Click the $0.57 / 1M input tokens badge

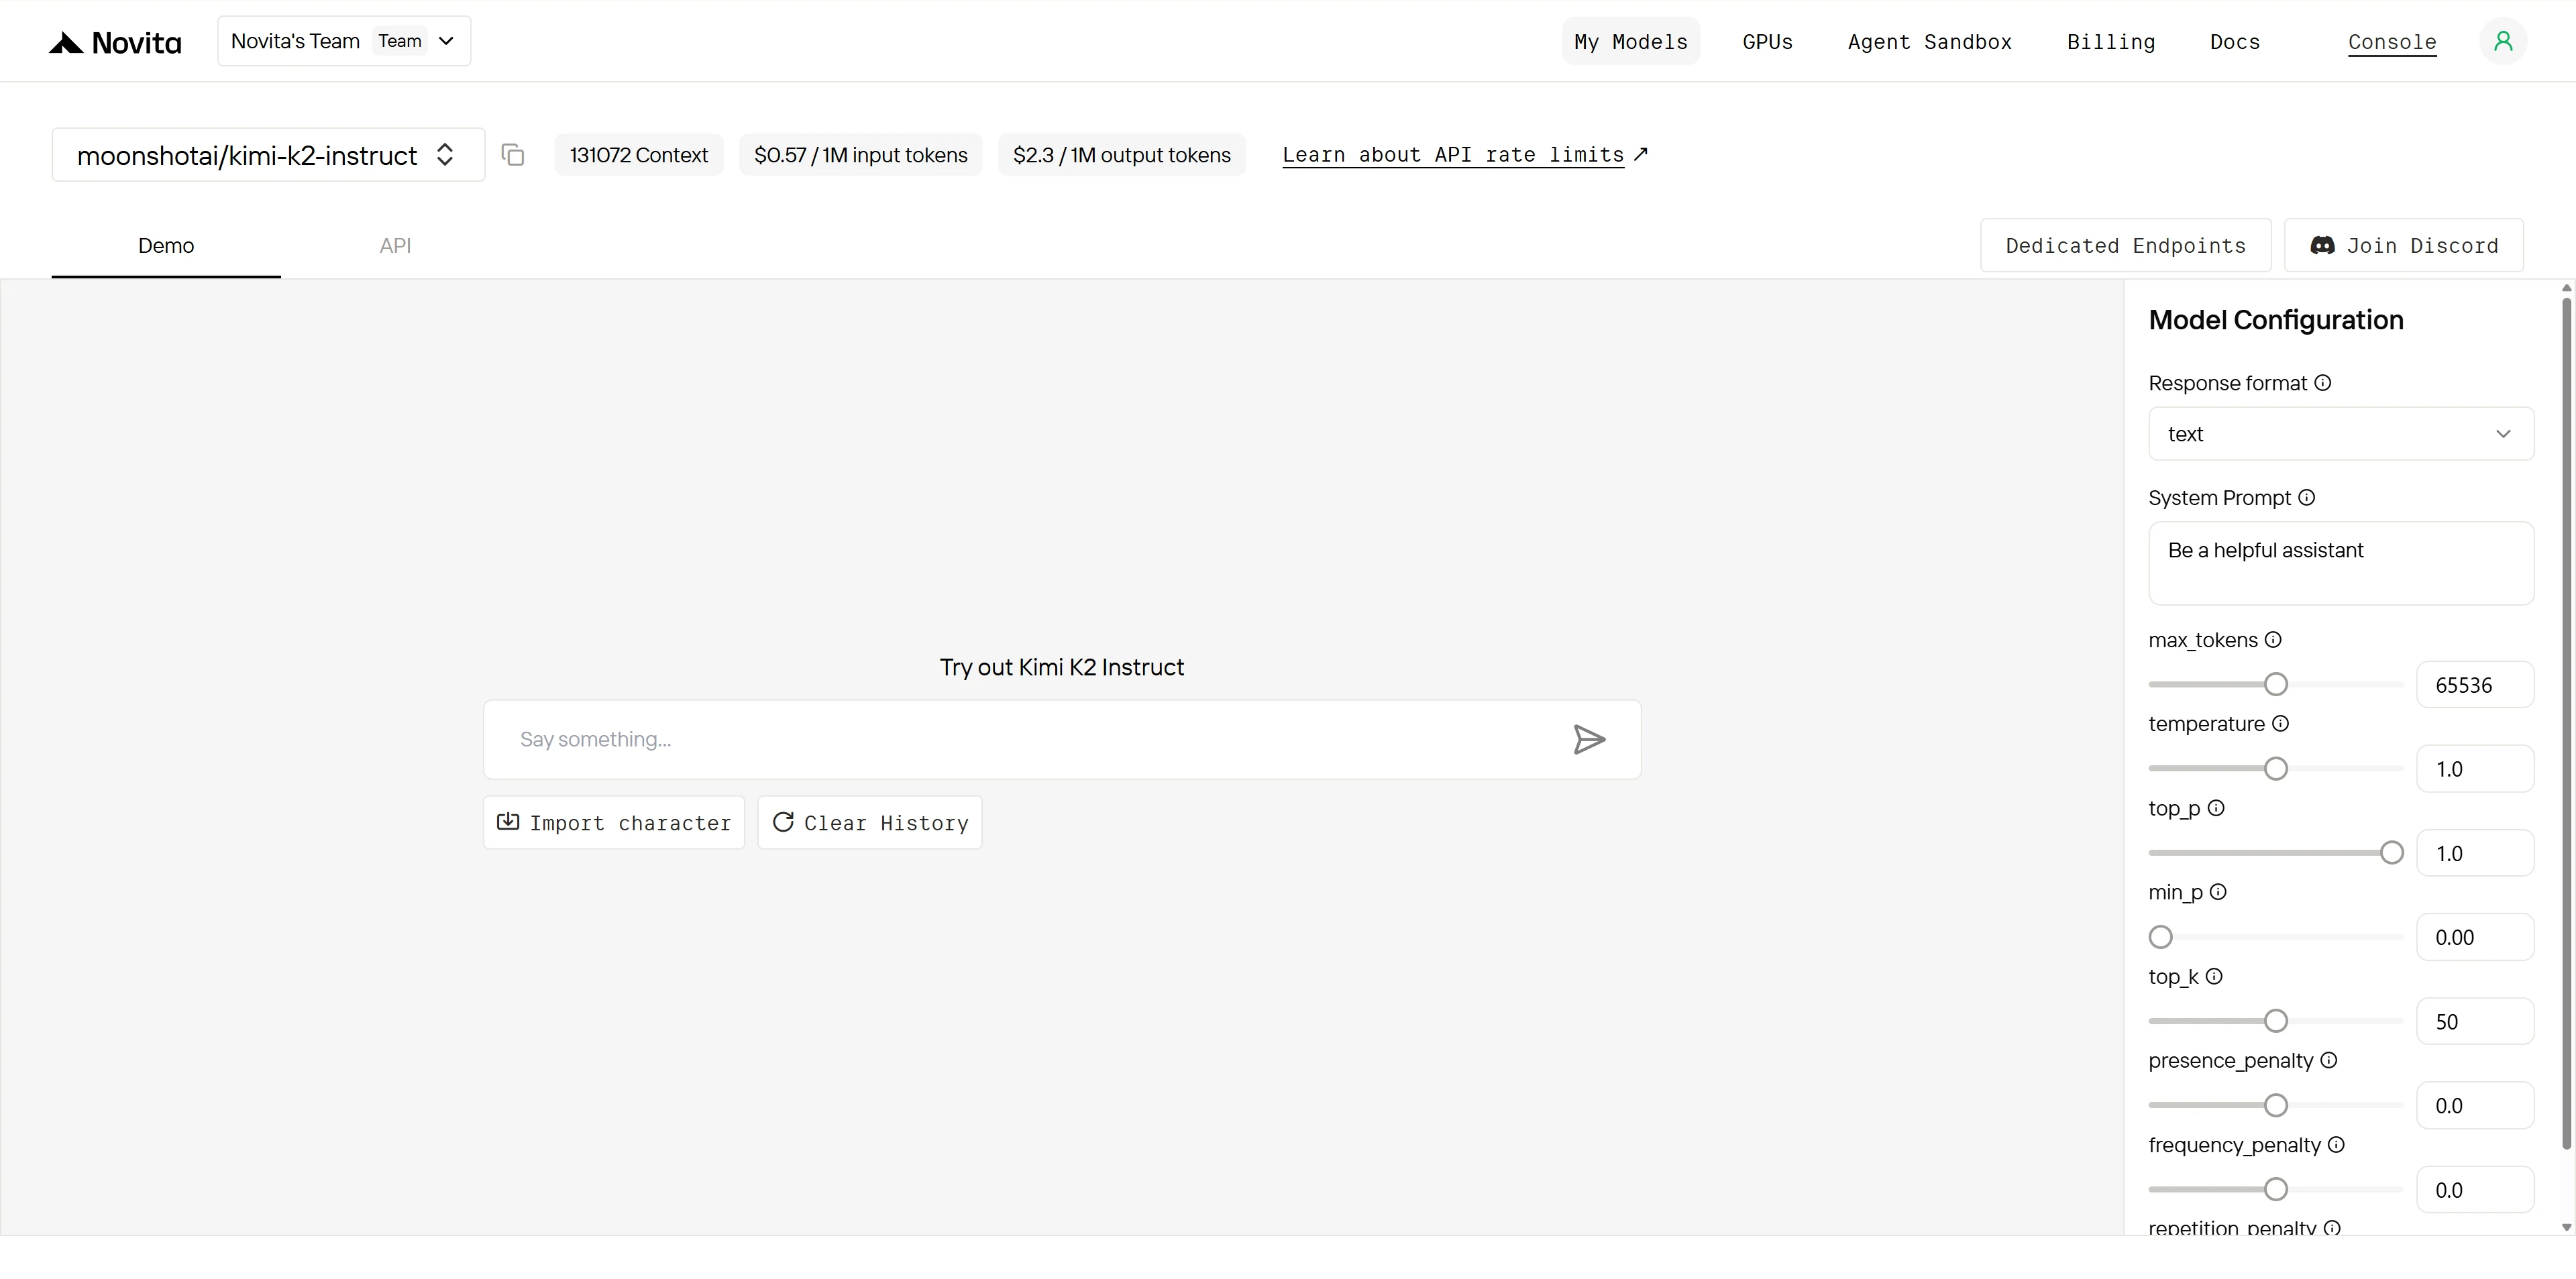(x=861, y=155)
